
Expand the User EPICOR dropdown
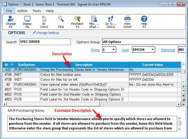[x=152, y=50]
